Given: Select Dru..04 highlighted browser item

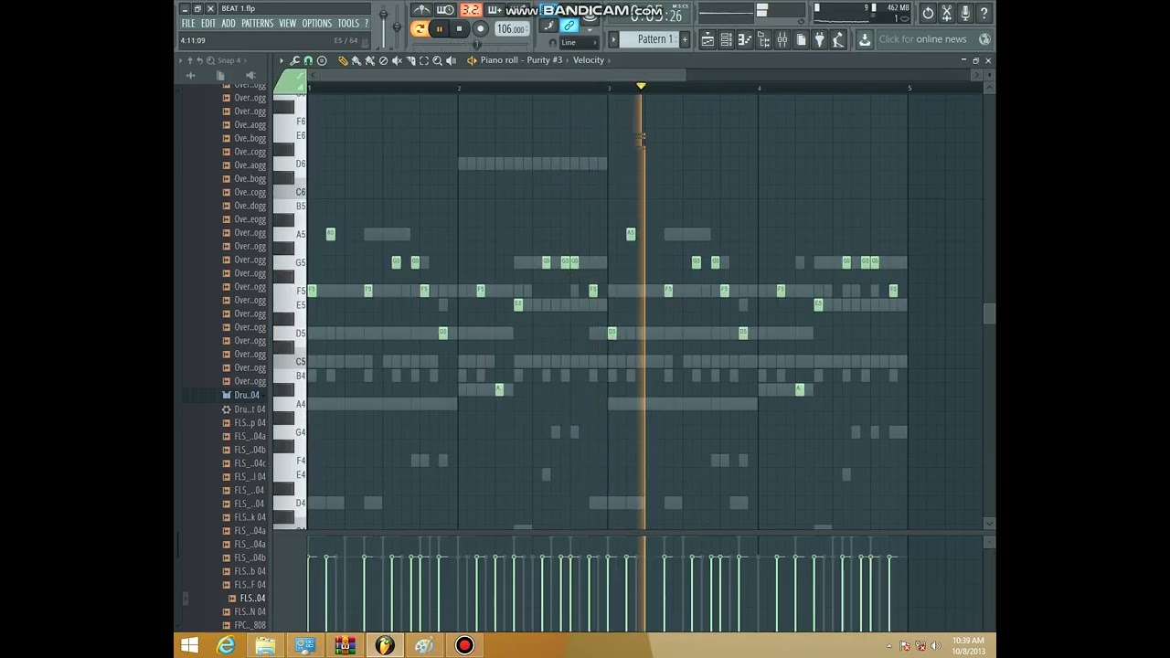Looking at the screenshot, I should (246, 395).
